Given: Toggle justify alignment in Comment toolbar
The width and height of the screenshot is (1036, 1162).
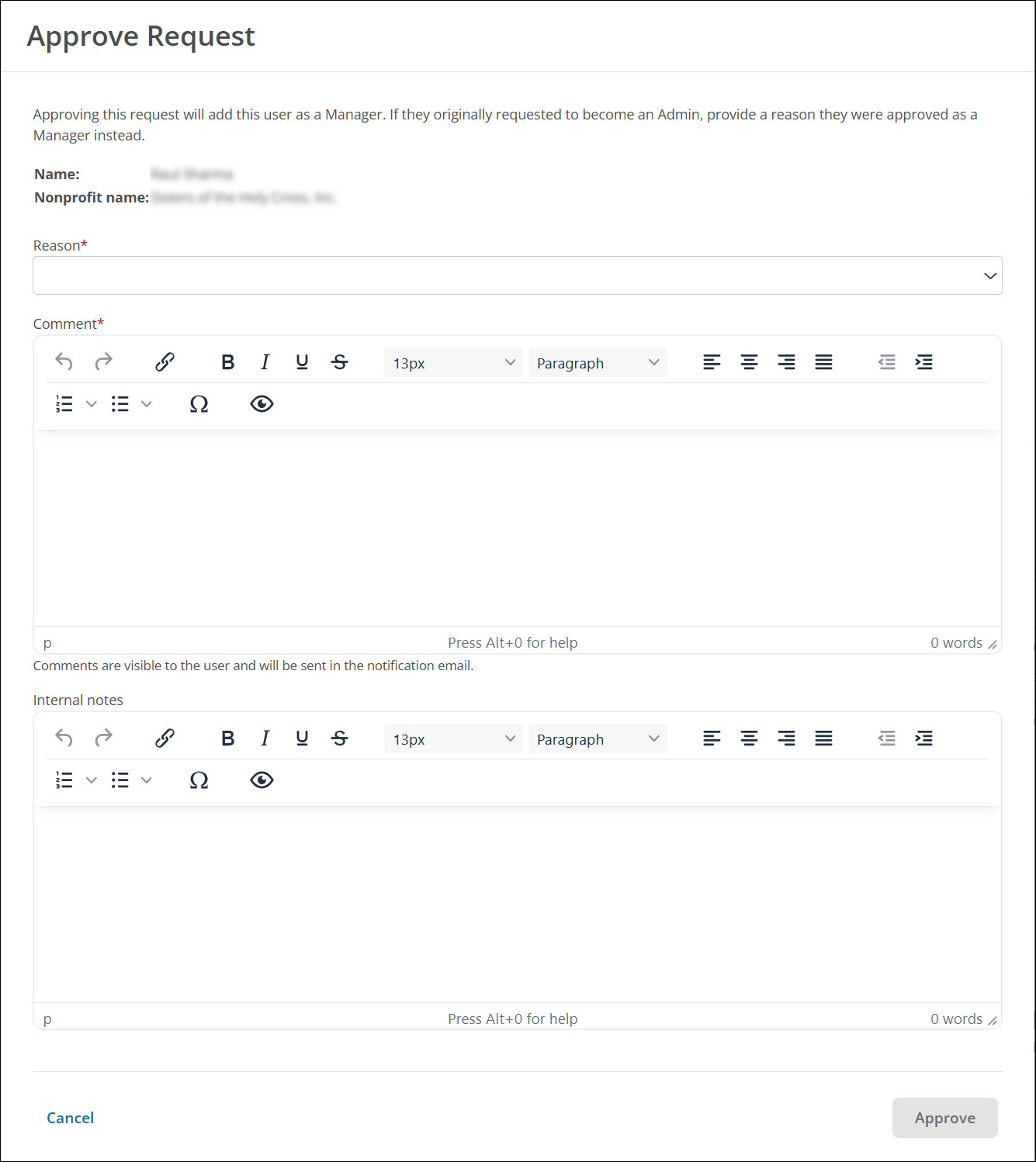Looking at the screenshot, I should (823, 361).
